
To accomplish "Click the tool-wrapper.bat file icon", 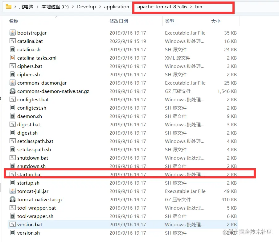I will click(x=12, y=208).
